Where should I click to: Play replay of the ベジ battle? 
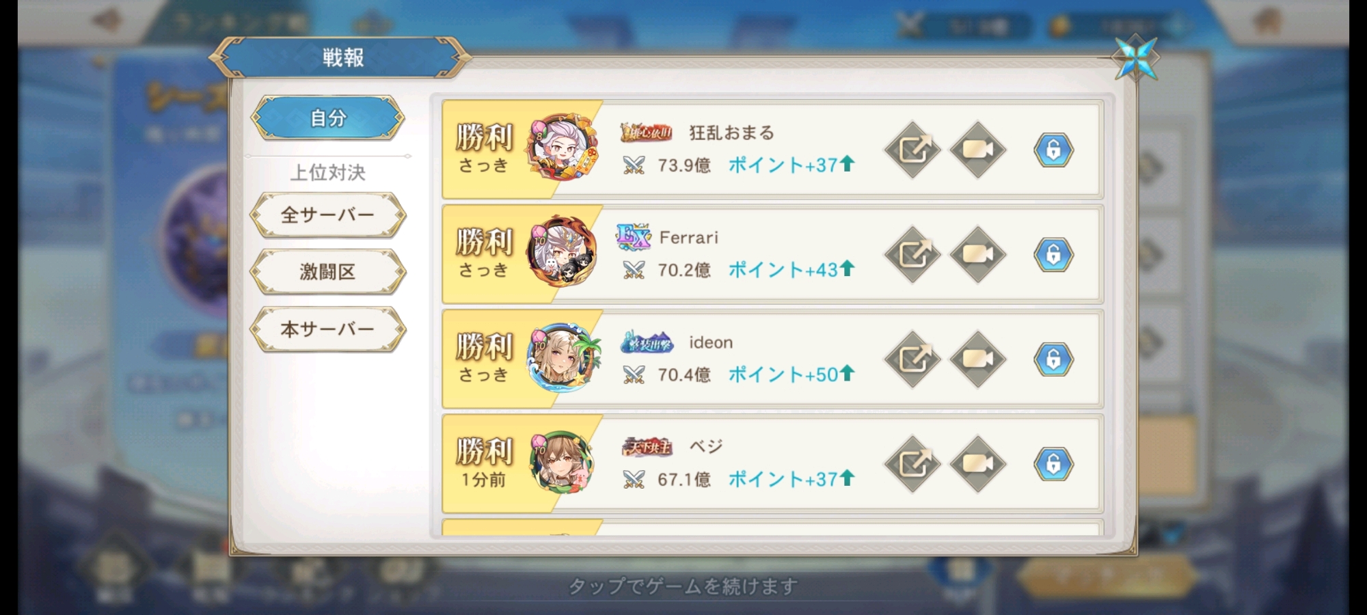click(977, 464)
